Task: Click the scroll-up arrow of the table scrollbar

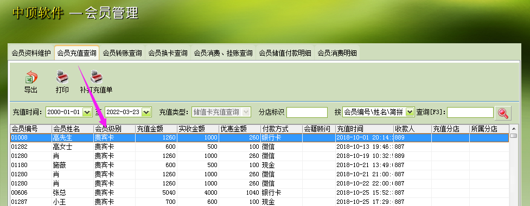Action: pyautogui.click(x=513, y=129)
